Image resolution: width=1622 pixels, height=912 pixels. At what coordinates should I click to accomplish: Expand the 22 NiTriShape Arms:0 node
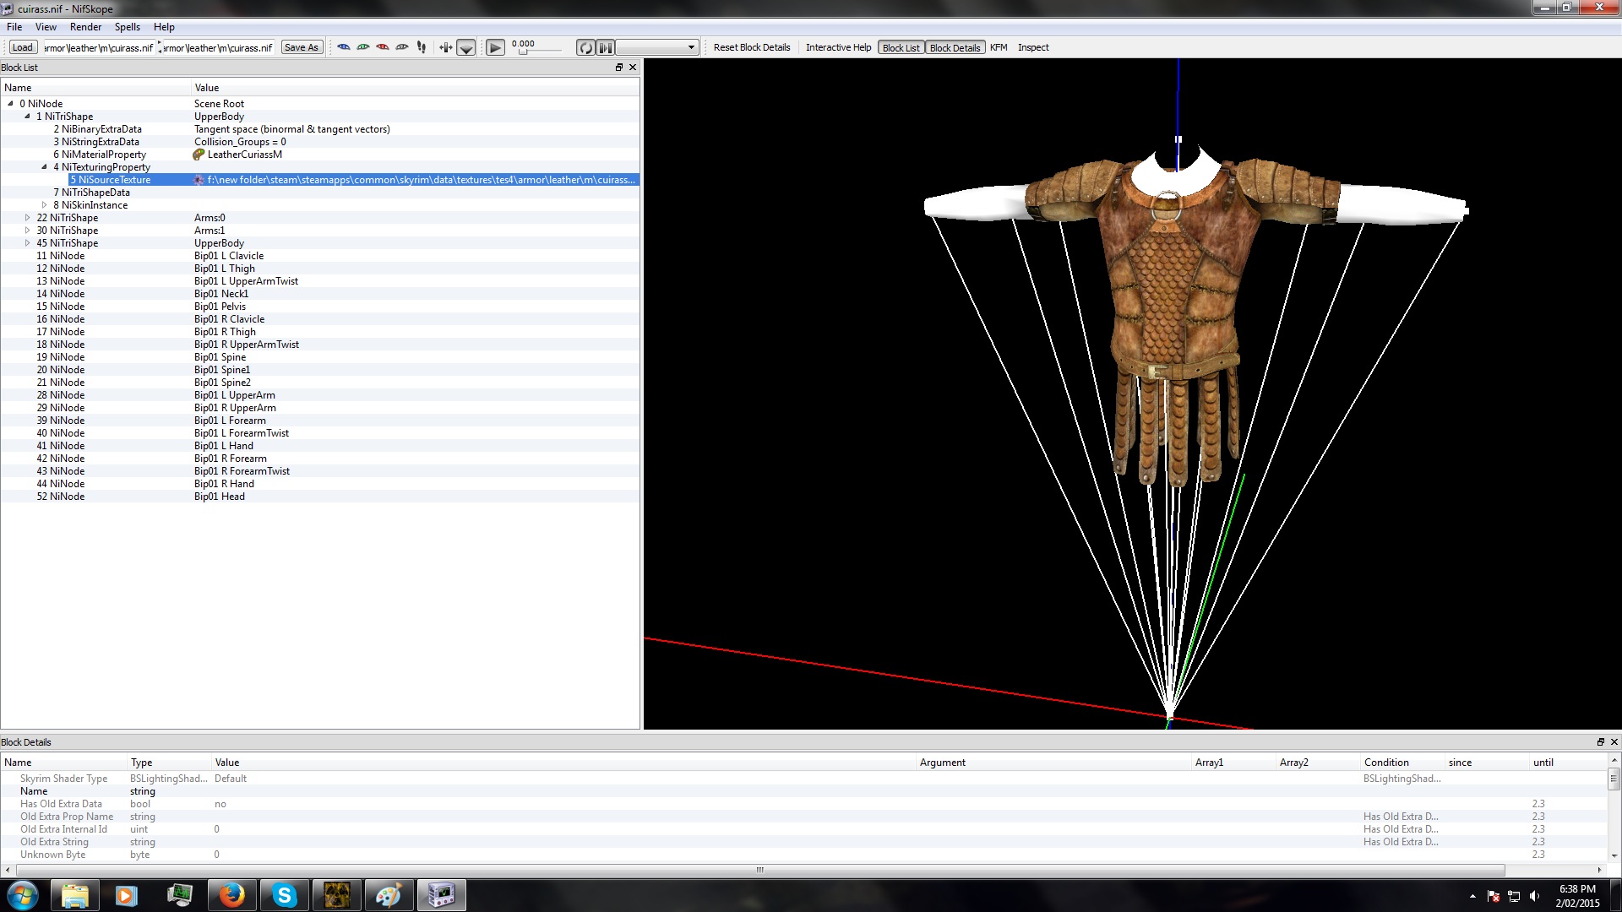tap(27, 218)
